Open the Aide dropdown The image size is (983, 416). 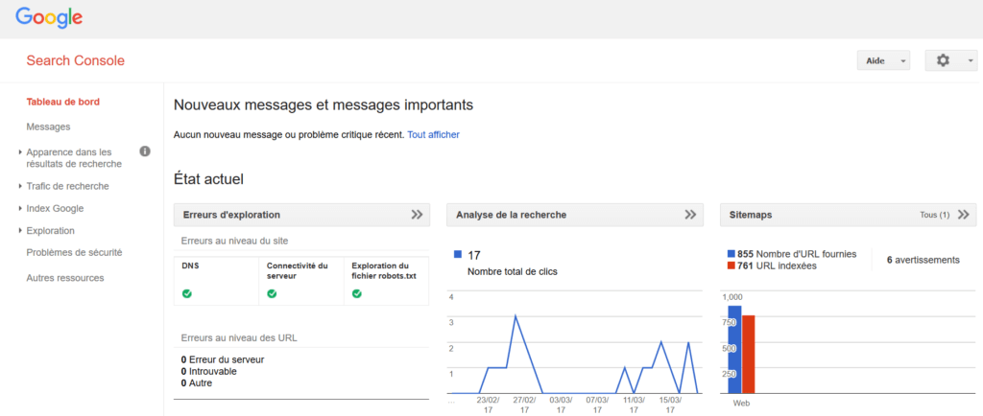tap(882, 60)
